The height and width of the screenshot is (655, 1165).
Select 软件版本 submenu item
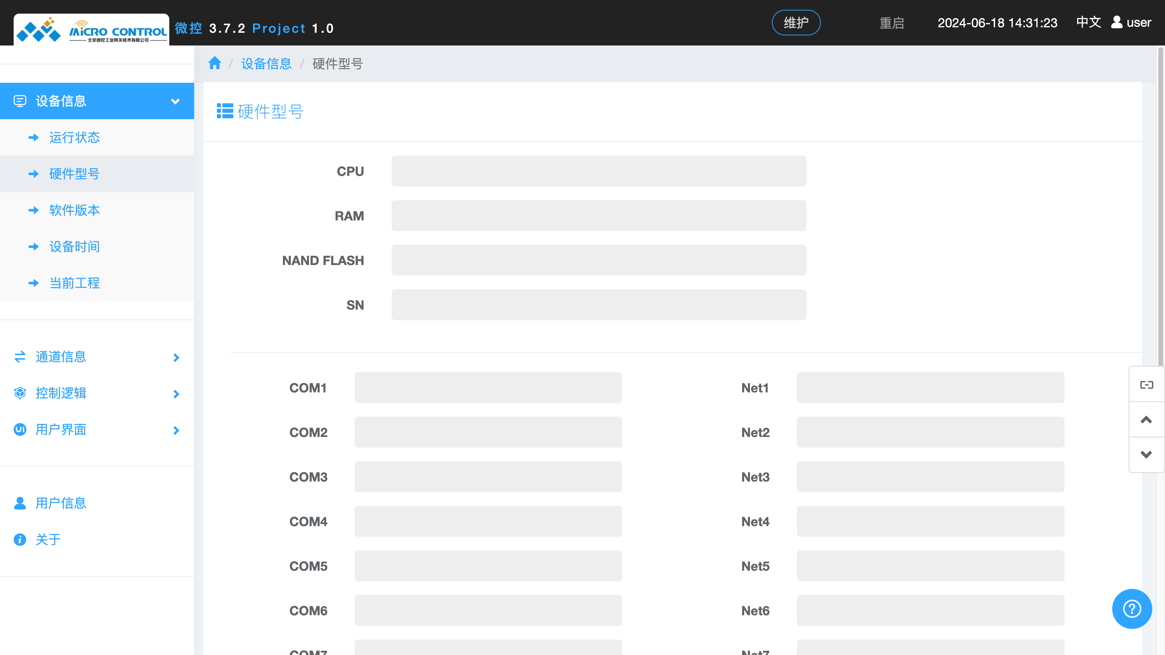[74, 210]
